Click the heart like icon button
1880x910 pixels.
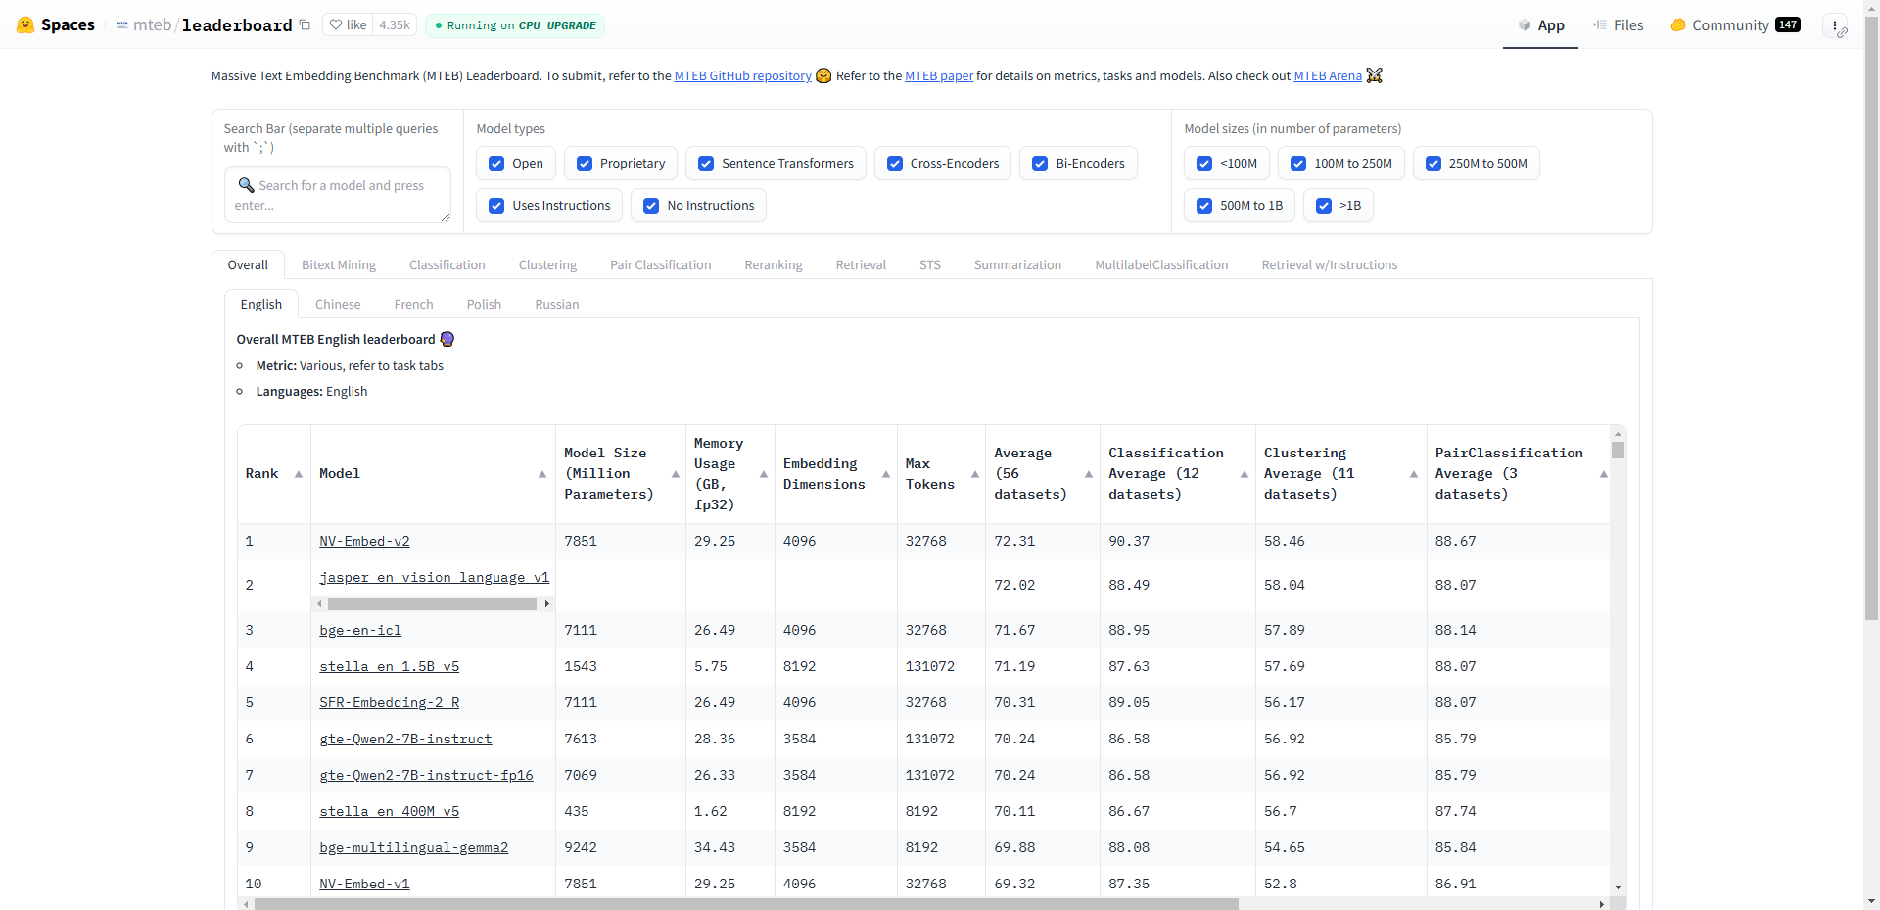coord(336,24)
